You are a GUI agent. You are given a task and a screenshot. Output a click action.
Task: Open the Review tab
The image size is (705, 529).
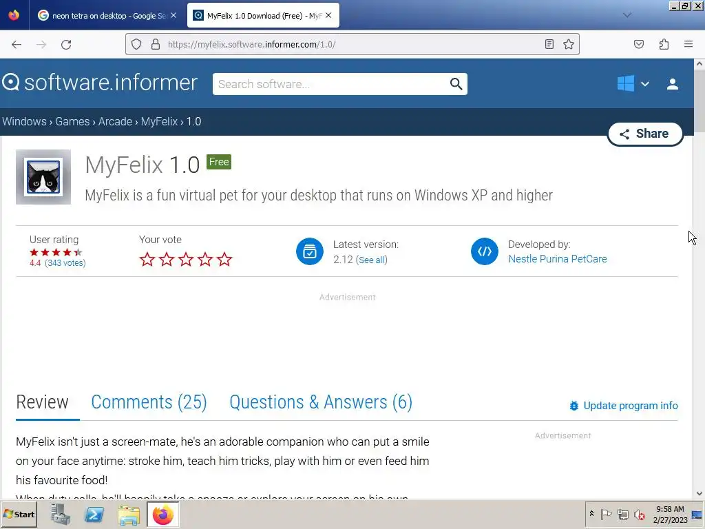point(42,402)
